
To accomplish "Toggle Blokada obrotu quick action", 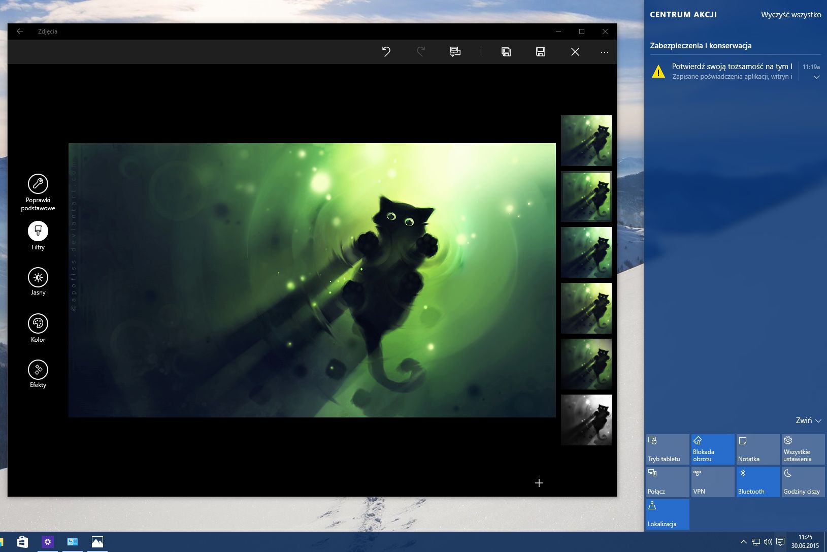I will click(713, 449).
